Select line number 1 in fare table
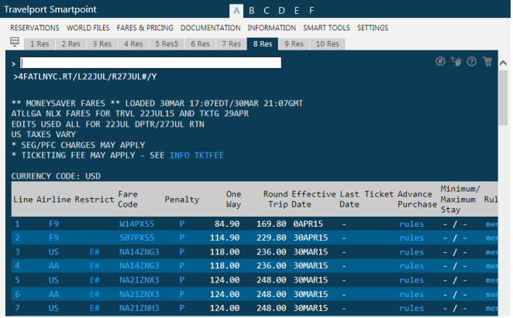The width and height of the screenshot is (513, 318). tap(17, 224)
